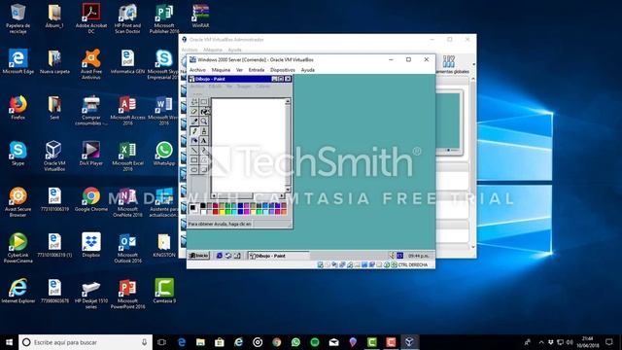Select the Line tool in Paint
Image resolution: width=622 pixels, height=350 pixels.
click(x=194, y=151)
